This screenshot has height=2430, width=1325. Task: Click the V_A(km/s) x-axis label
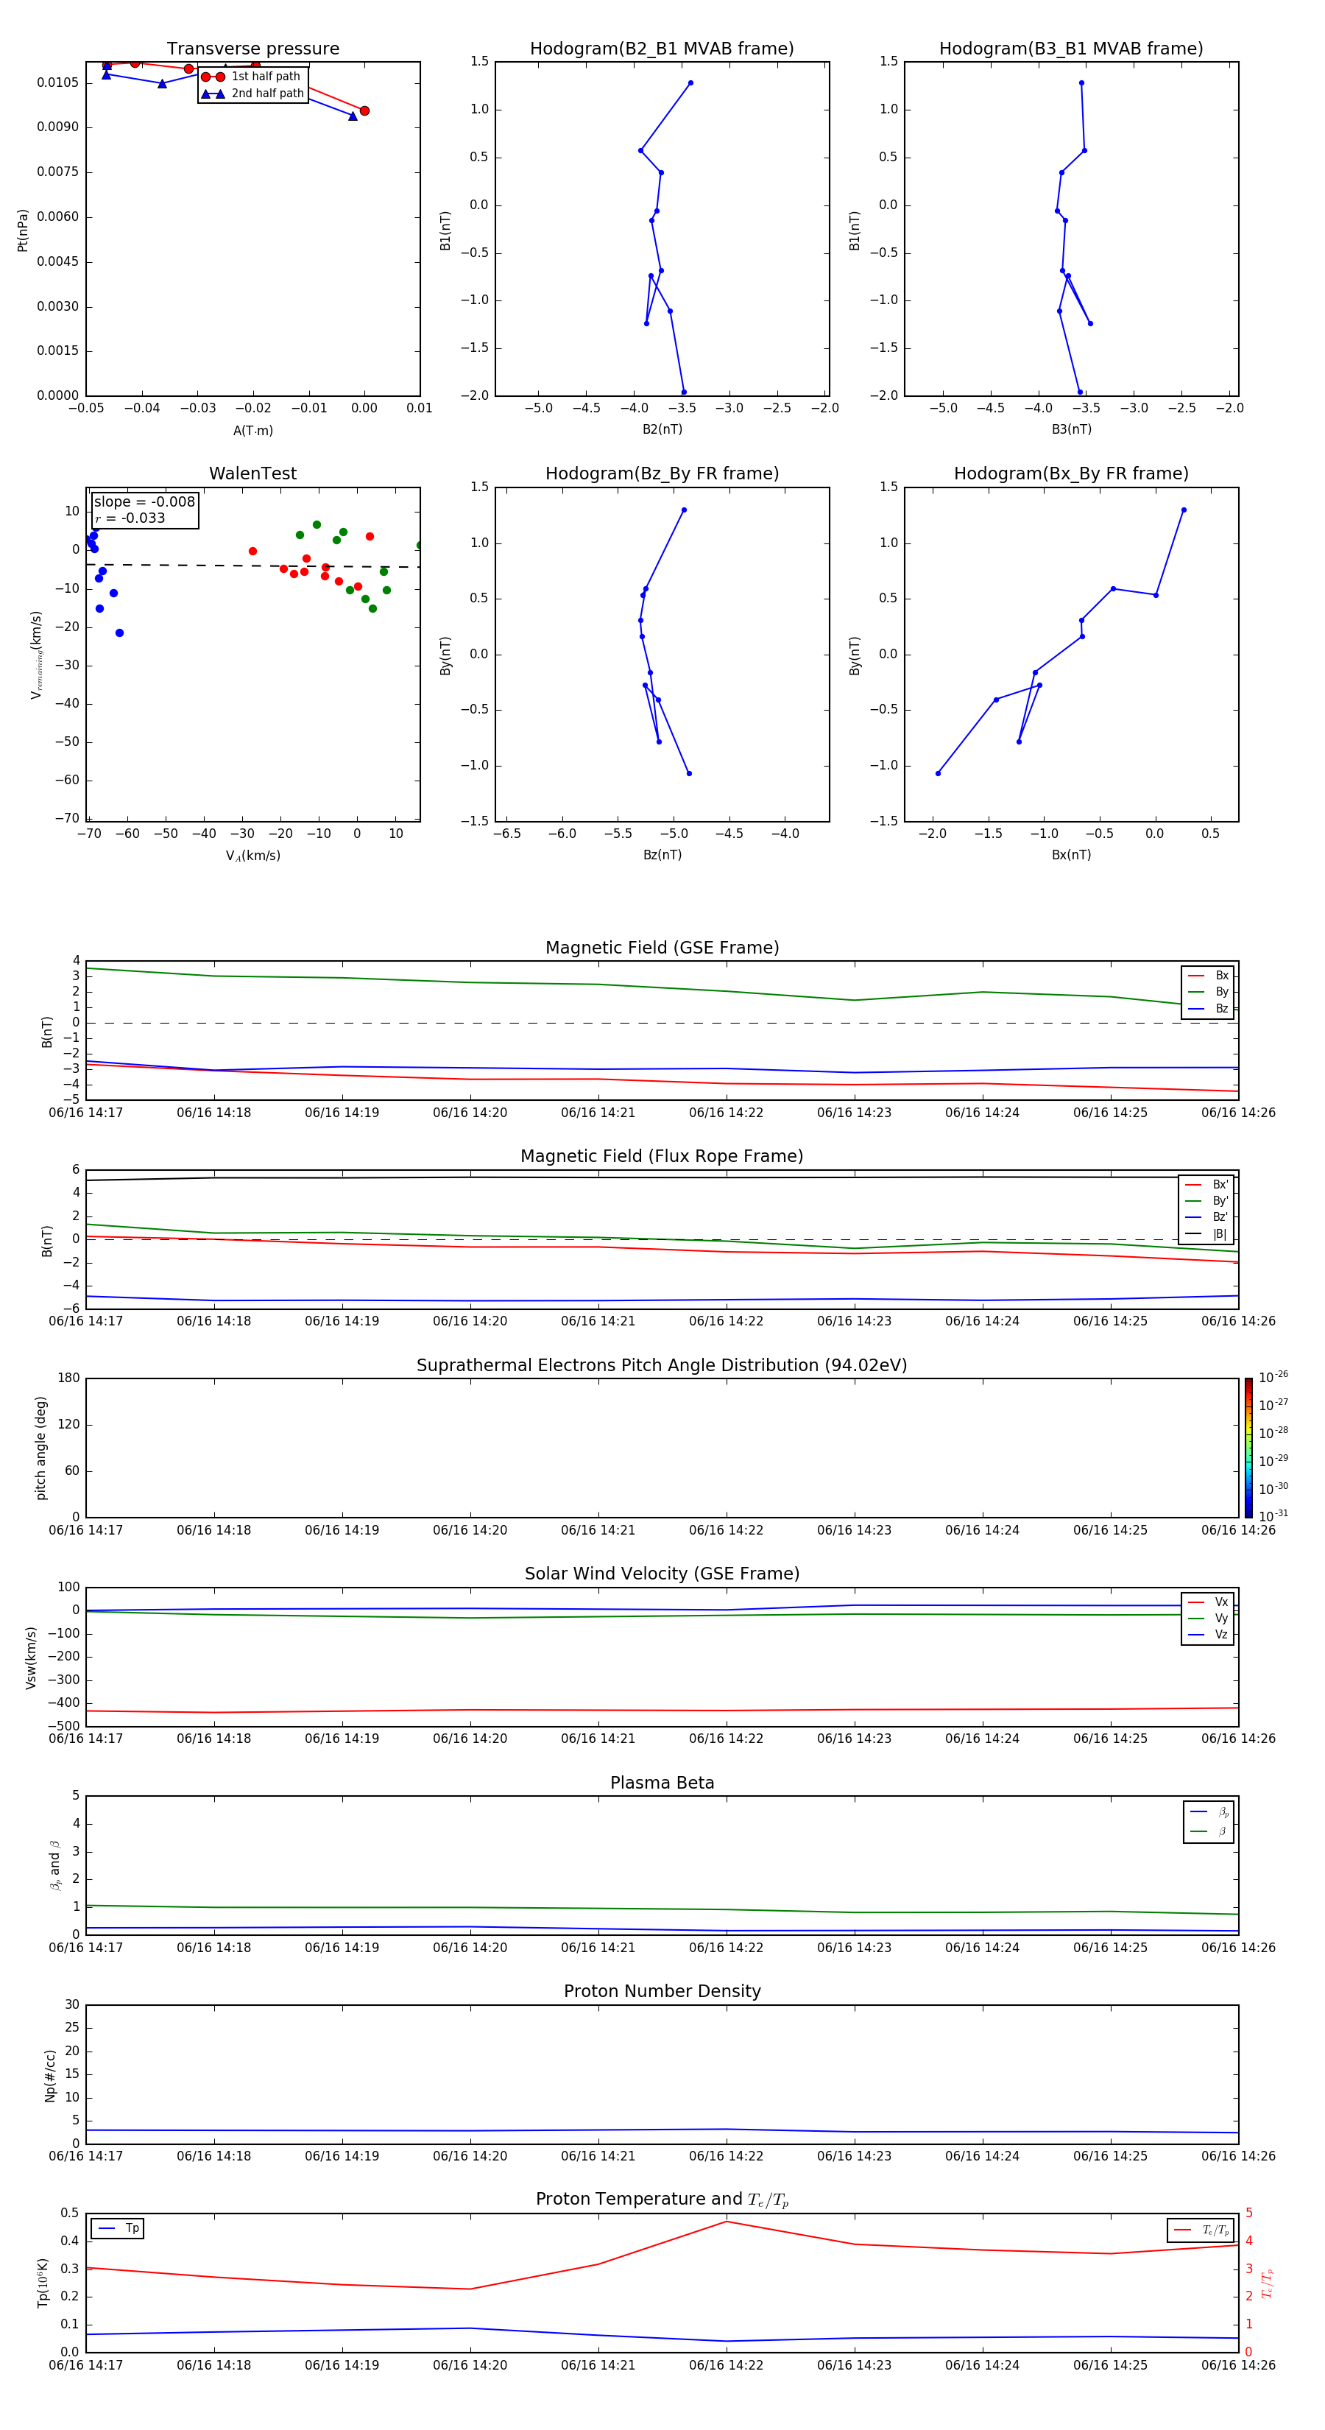(252, 856)
